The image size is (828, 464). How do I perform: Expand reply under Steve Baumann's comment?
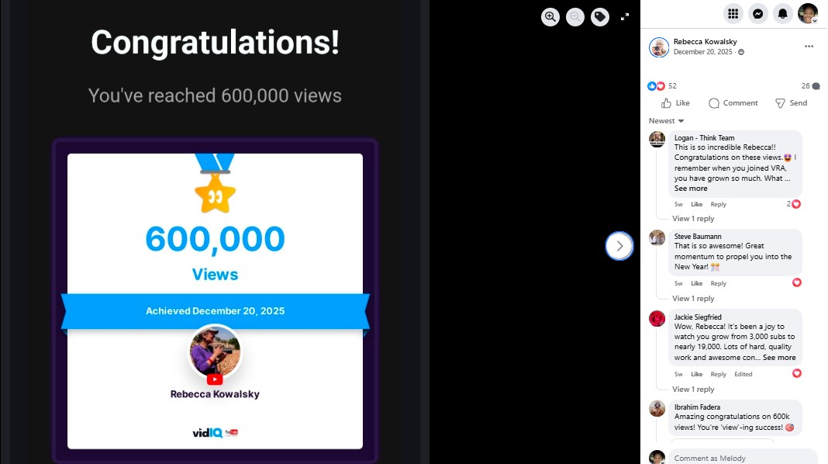693,299
